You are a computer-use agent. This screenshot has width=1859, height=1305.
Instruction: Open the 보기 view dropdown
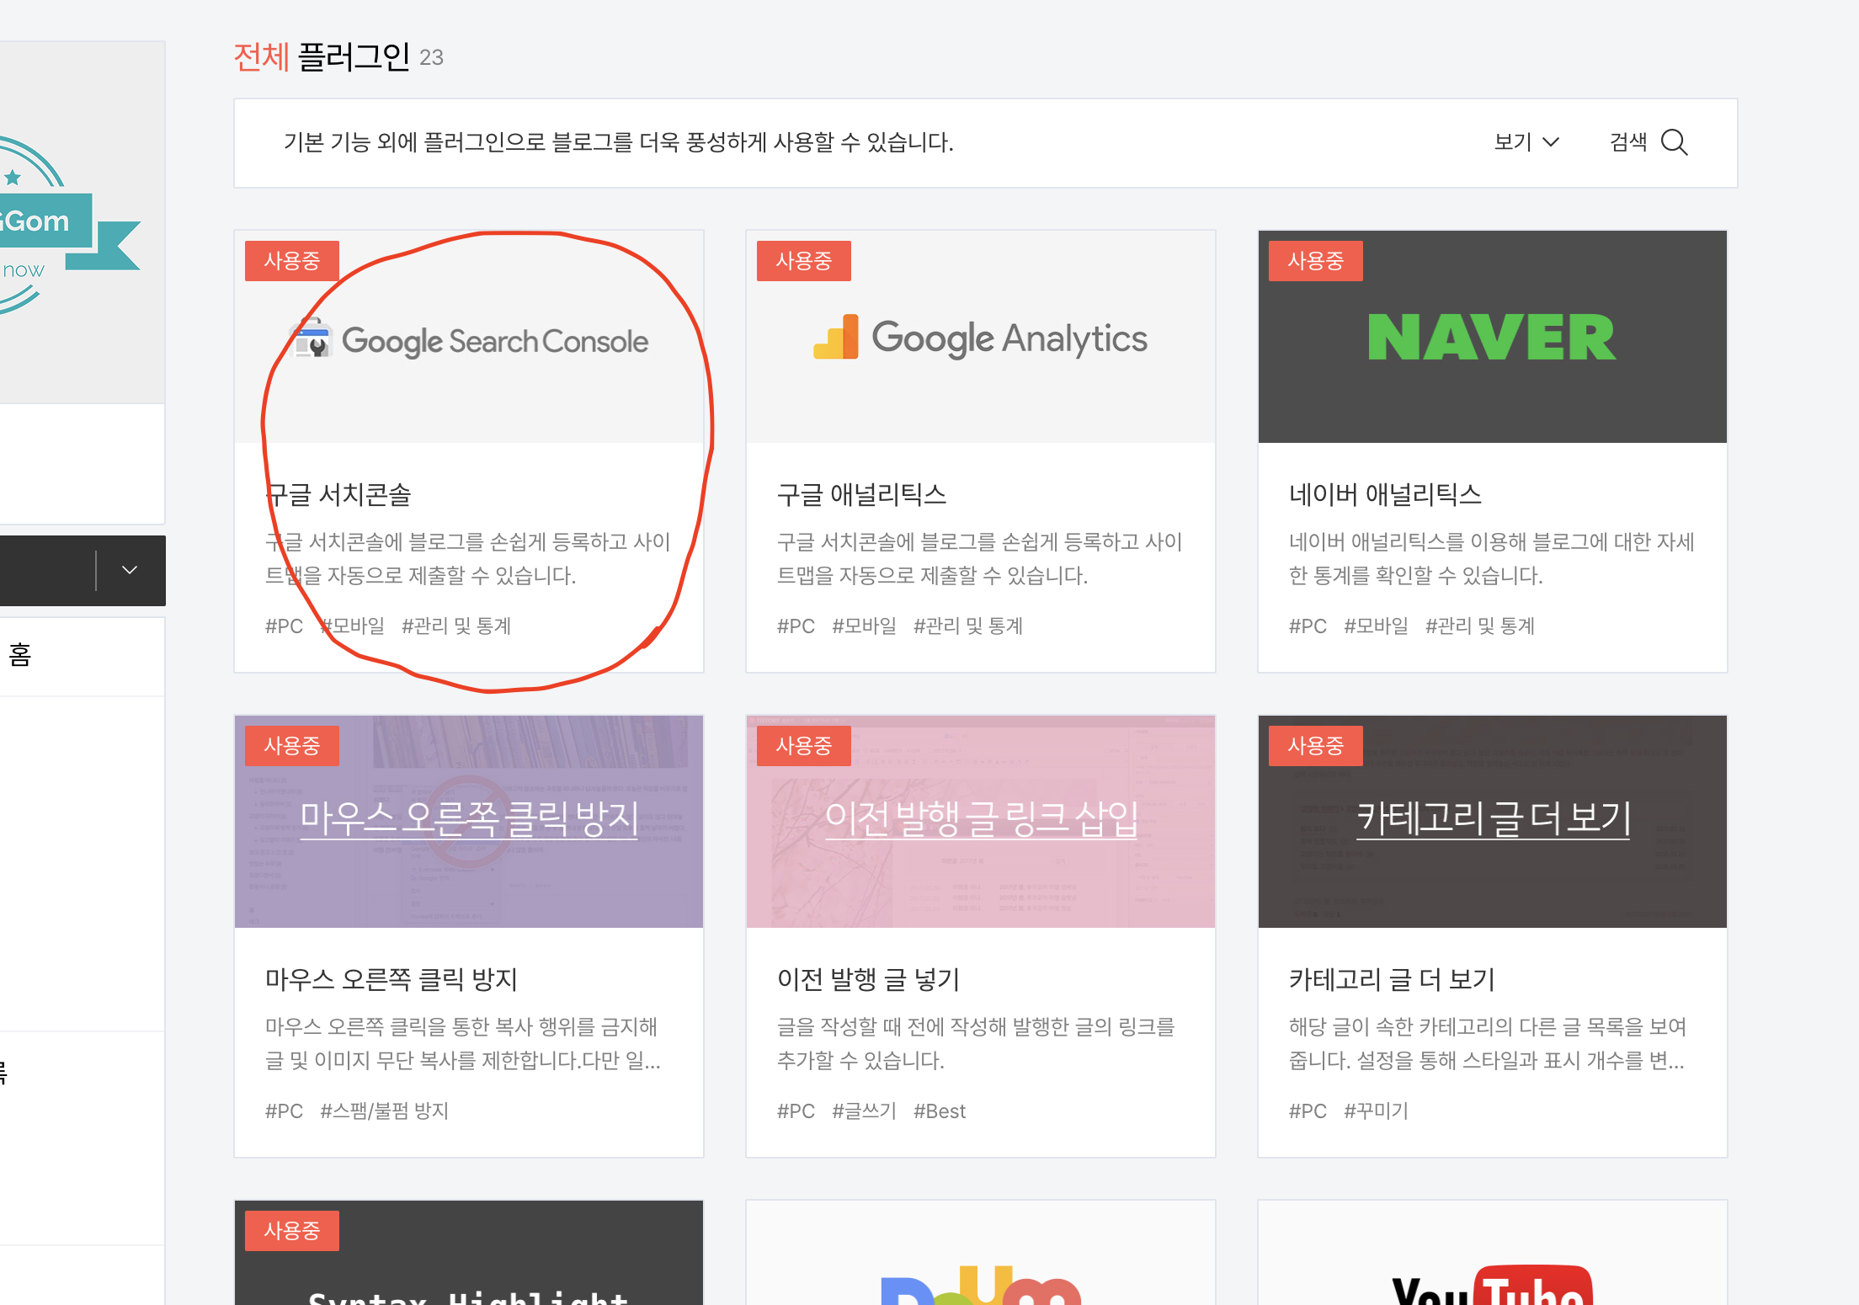click(x=1526, y=142)
